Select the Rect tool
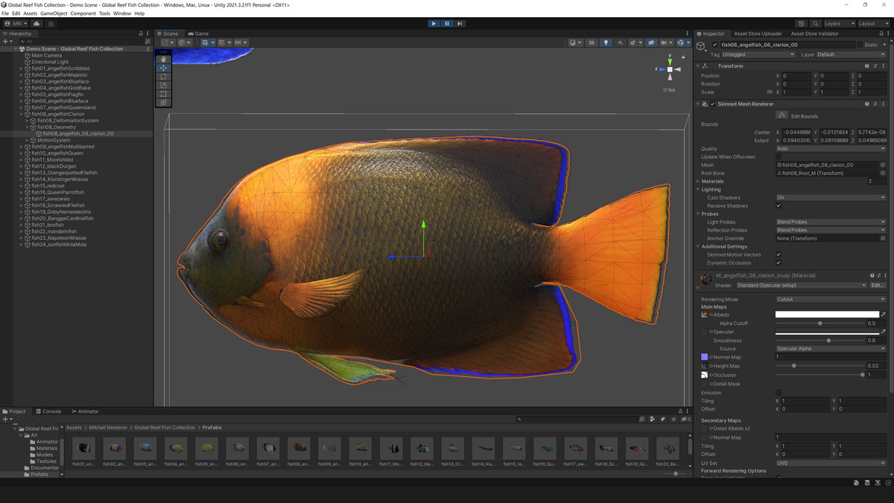894x503 pixels. pyautogui.click(x=163, y=94)
